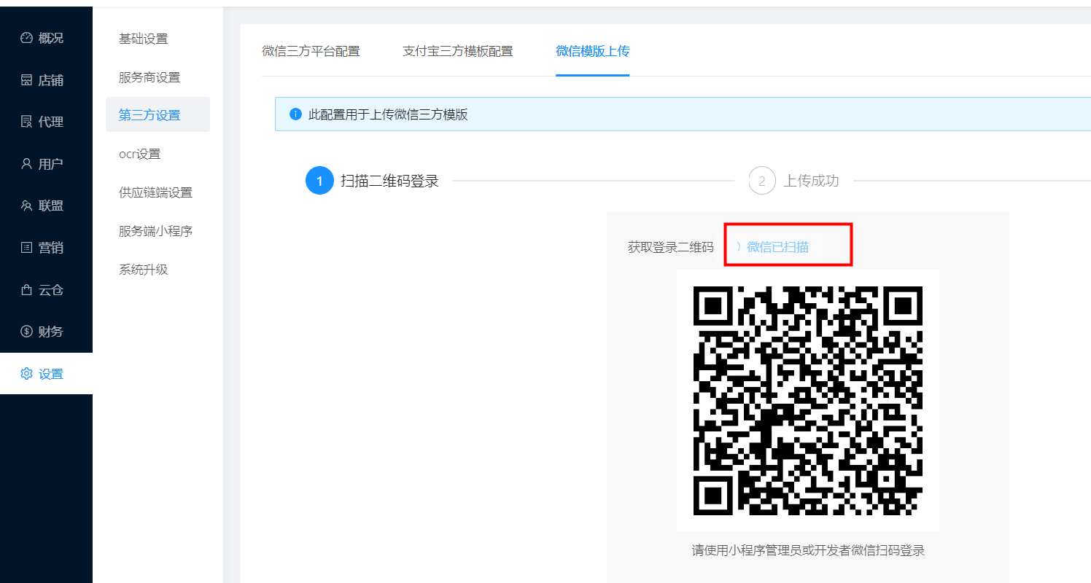Click the 云仓 cloud warehouse bag icon
Screen dimensions: 1091x583
(x=26, y=289)
